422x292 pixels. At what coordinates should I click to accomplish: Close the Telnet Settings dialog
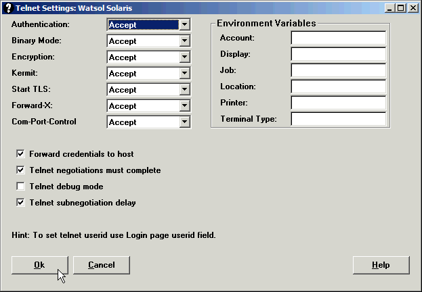pos(413,8)
